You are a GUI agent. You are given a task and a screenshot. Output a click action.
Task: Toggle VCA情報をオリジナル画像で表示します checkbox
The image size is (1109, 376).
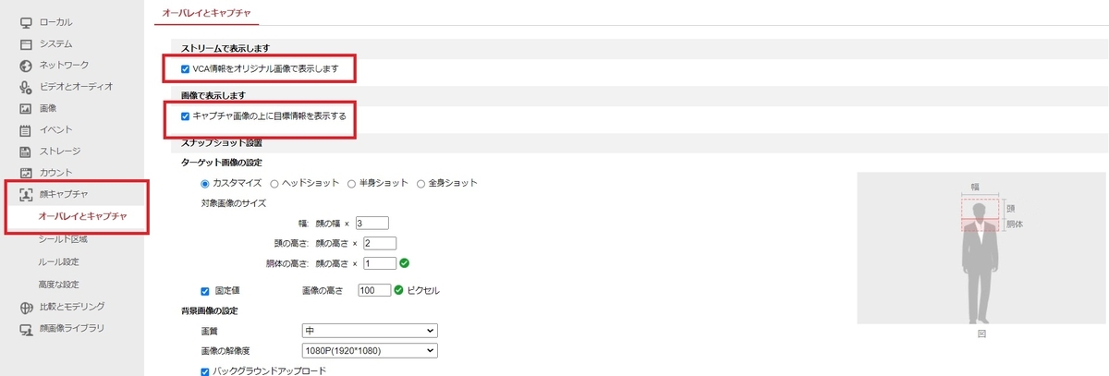click(x=186, y=69)
